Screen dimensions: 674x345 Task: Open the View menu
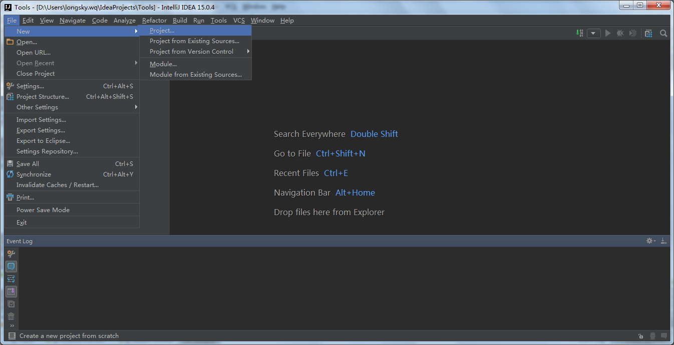[47, 21]
